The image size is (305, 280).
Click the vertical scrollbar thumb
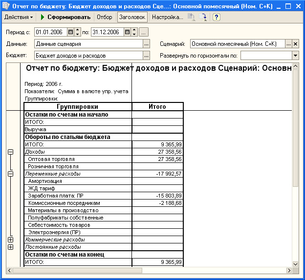tap(295, 128)
